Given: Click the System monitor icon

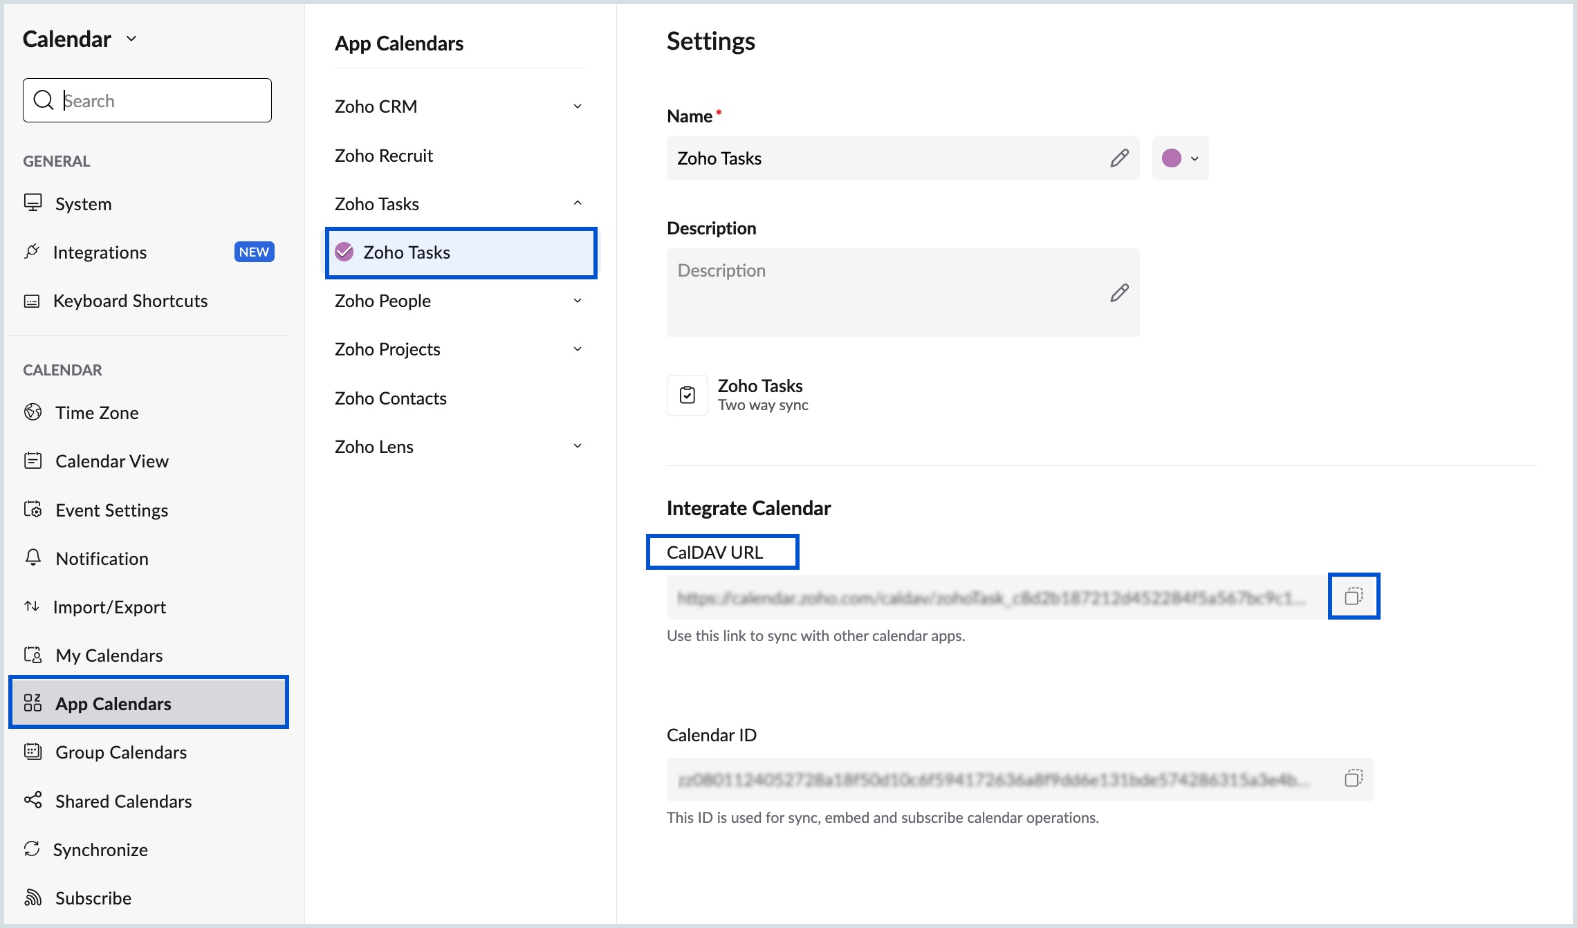Looking at the screenshot, I should coord(33,203).
